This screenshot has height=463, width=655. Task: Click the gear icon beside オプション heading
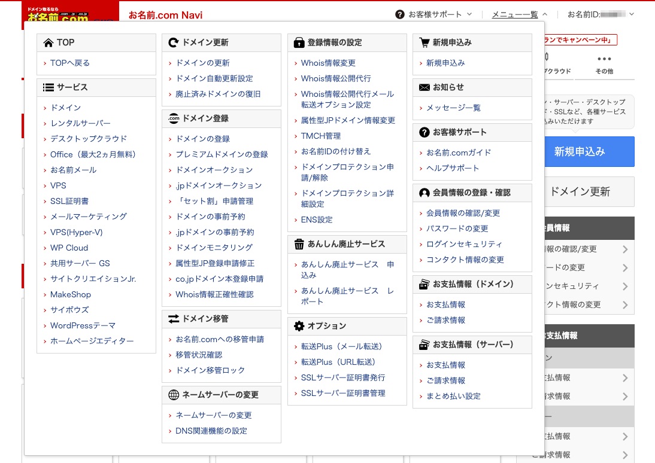coord(299,326)
